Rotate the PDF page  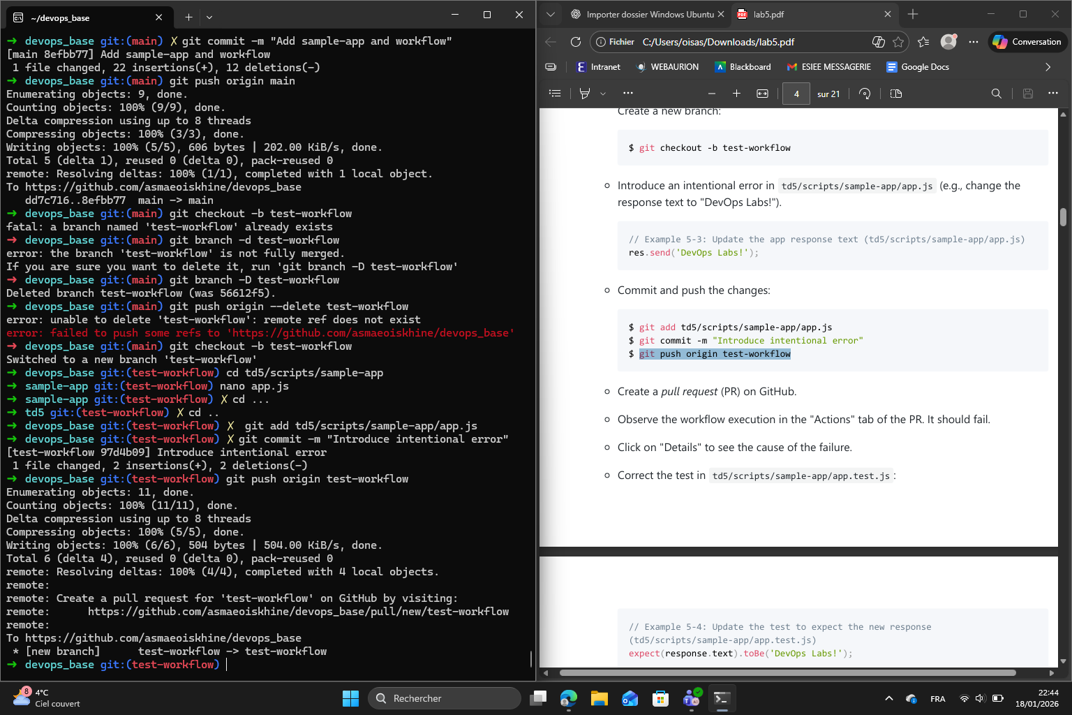(x=865, y=93)
